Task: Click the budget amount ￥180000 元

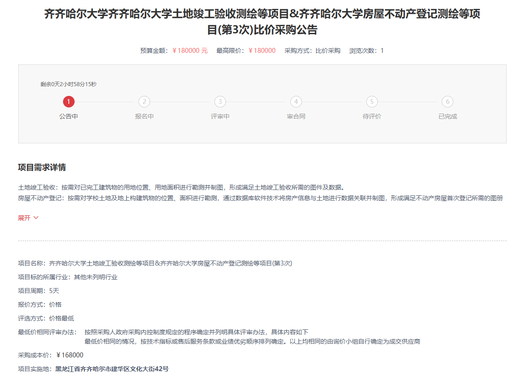Action: [x=190, y=51]
